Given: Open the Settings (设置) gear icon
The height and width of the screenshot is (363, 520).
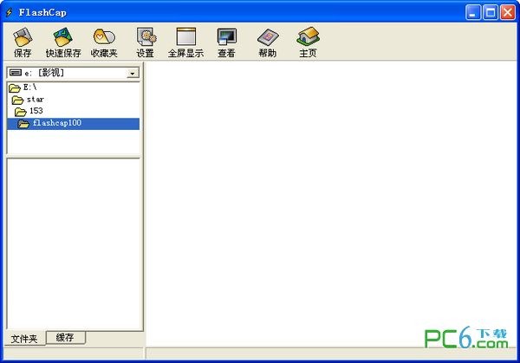Looking at the screenshot, I should tap(146, 36).
